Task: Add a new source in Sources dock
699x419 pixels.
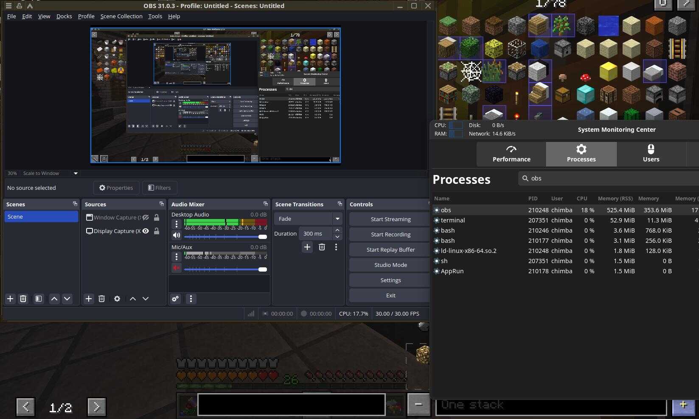Action: tap(88, 299)
